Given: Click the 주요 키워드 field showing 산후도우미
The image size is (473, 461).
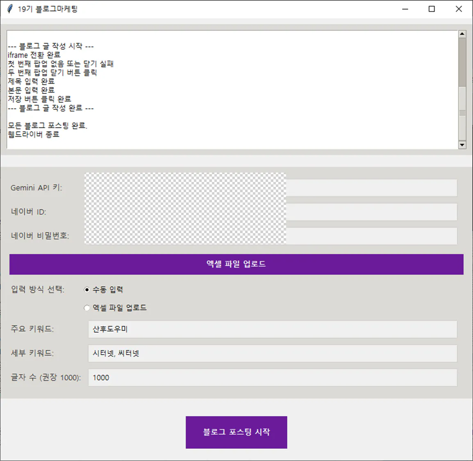Looking at the screenshot, I should [273, 329].
